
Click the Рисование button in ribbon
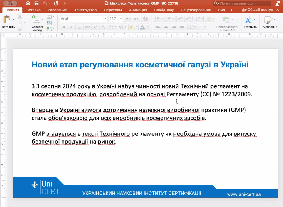269,22
